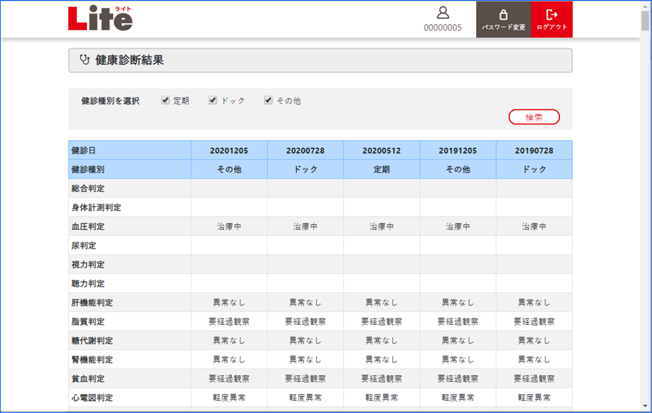Toggle ドック checkbox

coord(213,100)
